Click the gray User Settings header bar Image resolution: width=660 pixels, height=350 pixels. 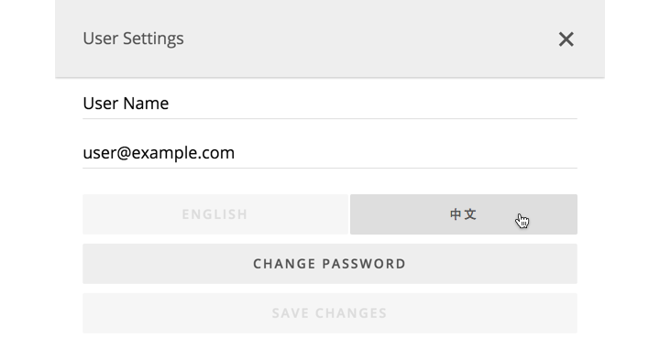330,38
